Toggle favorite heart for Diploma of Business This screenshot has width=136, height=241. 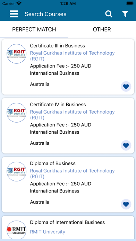[x=126, y=204]
